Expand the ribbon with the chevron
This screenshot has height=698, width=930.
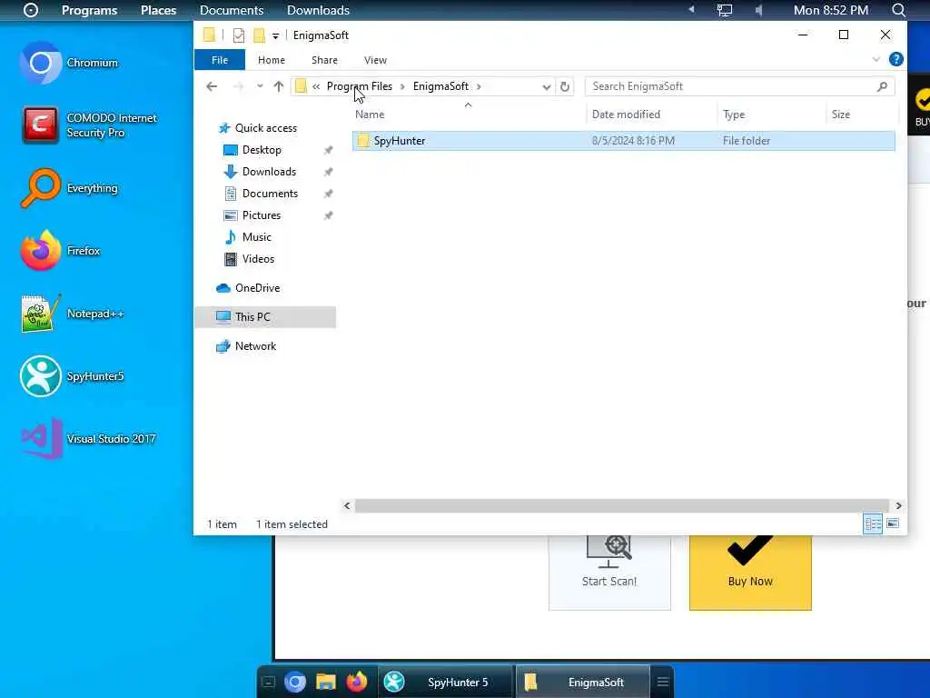click(876, 59)
